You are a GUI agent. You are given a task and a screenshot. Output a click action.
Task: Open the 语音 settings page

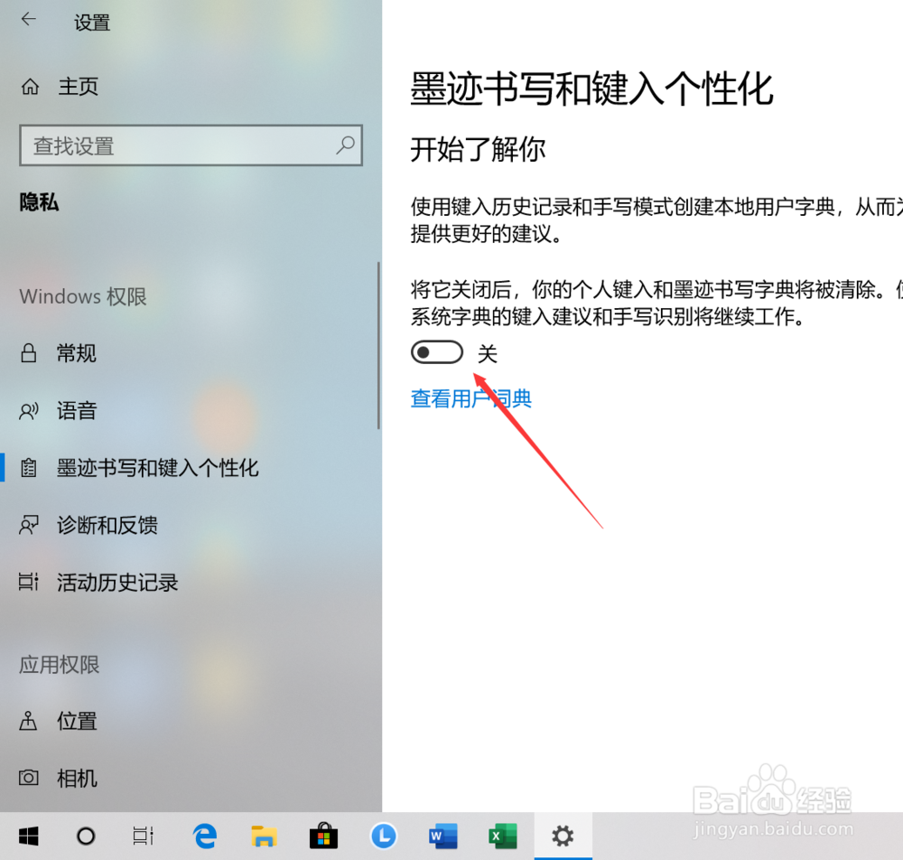point(76,411)
